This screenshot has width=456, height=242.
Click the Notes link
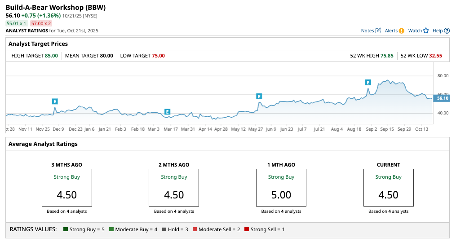367,31
